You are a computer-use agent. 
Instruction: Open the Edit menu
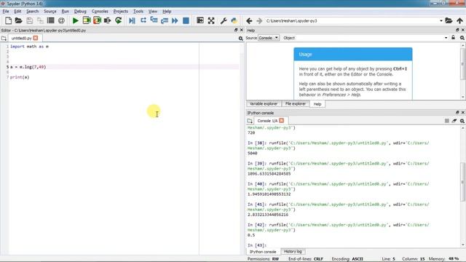(17, 12)
